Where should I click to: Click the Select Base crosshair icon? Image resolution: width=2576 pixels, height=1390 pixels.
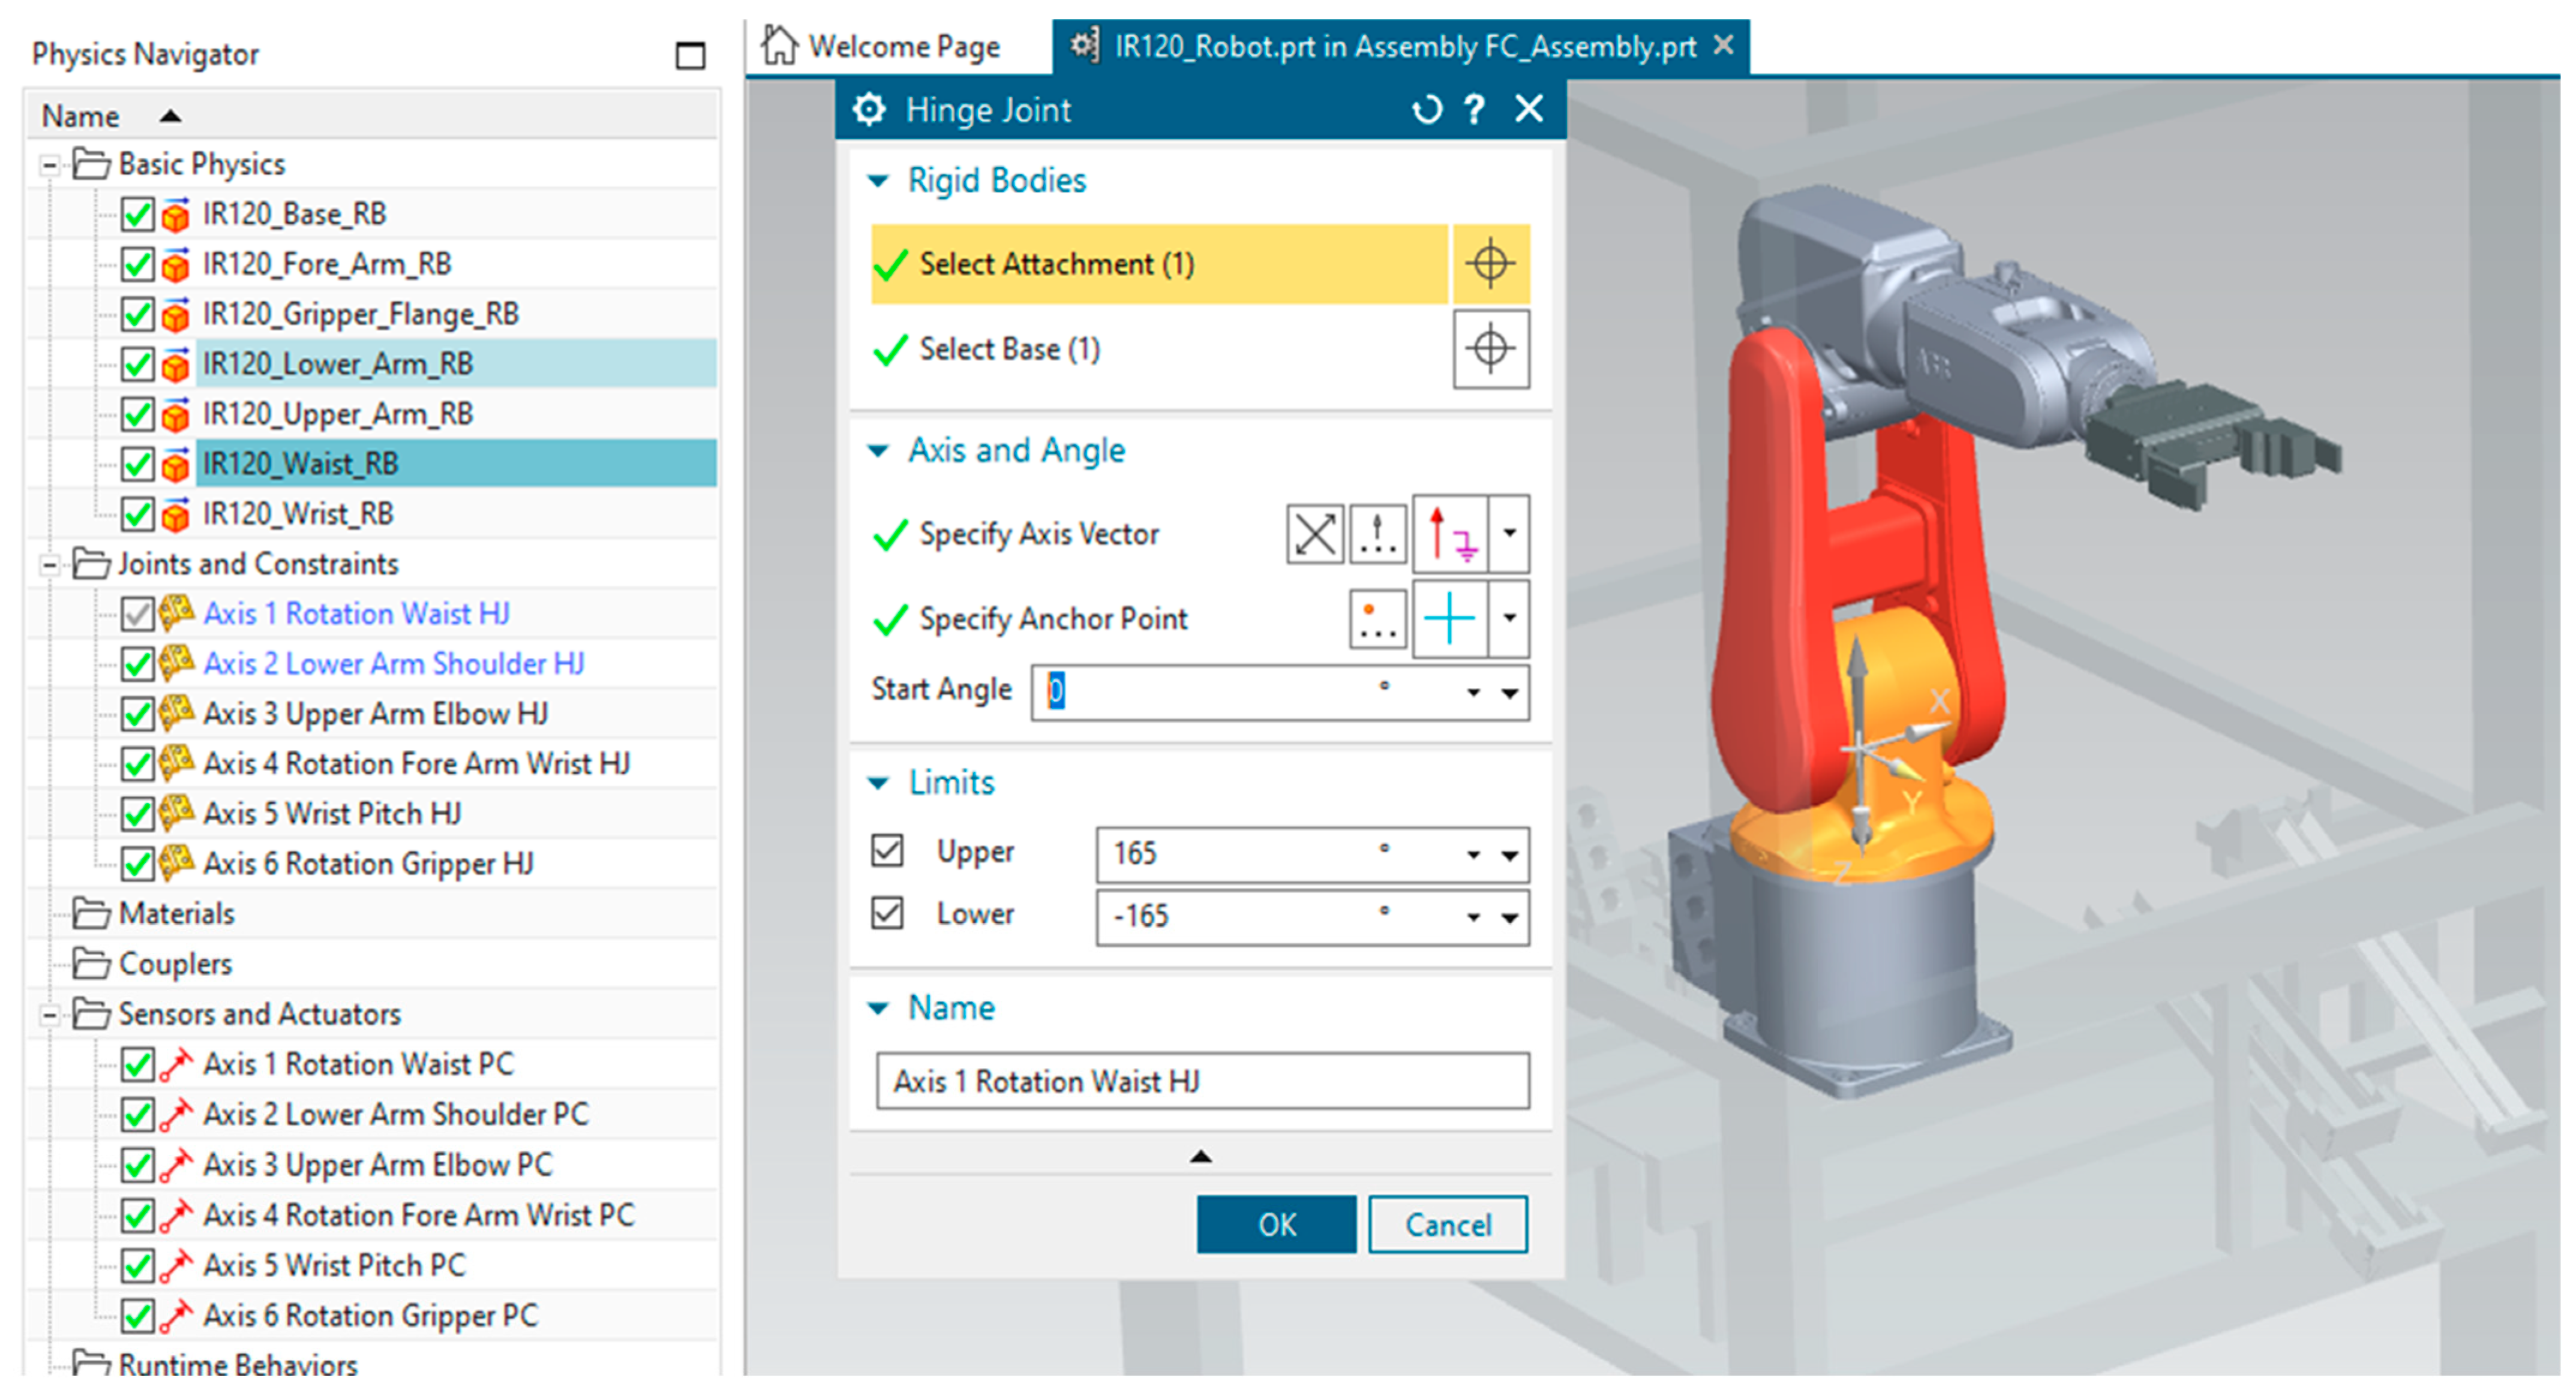click(x=1490, y=349)
